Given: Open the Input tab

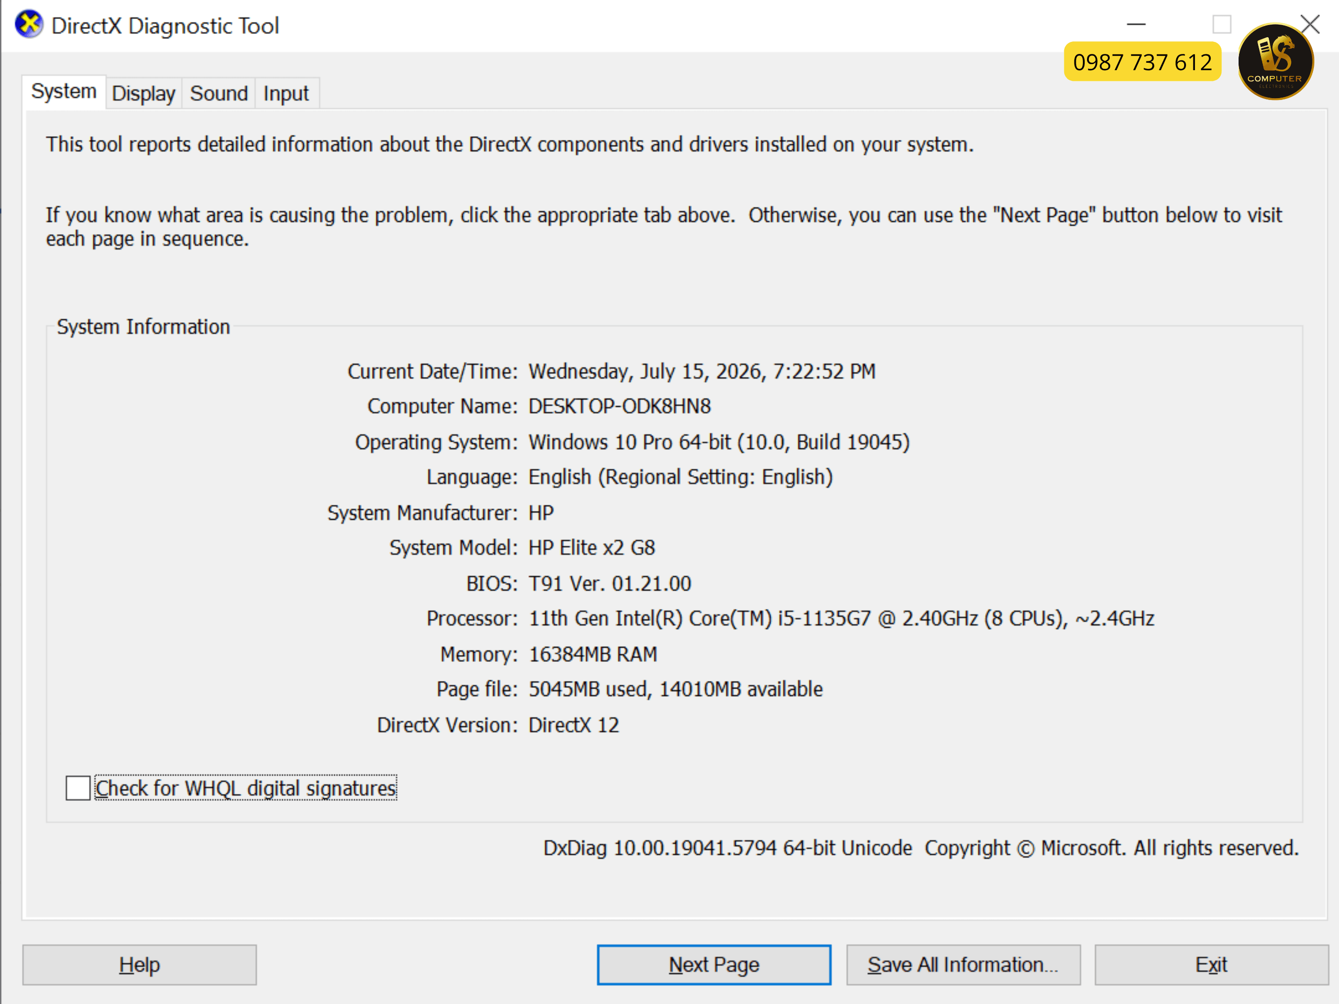Looking at the screenshot, I should coord(286,94).
